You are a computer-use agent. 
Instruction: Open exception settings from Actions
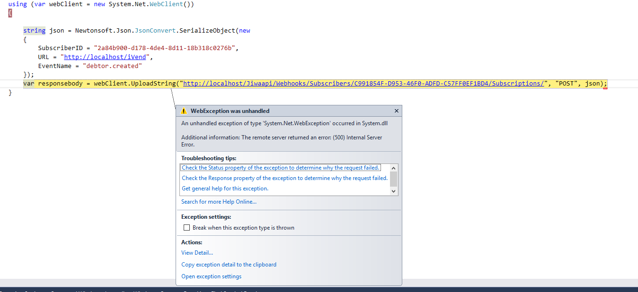(211, 276)
